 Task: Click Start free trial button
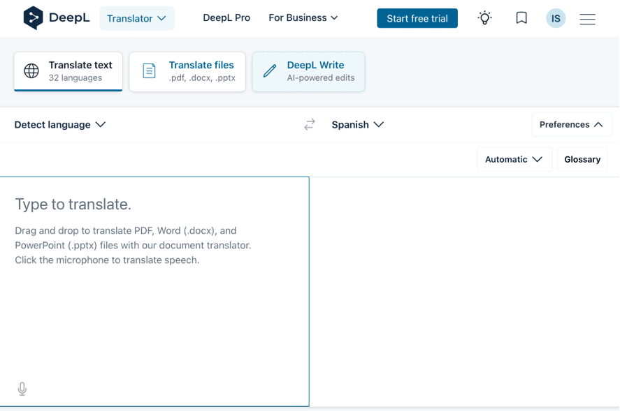click(x=417, y=18)
